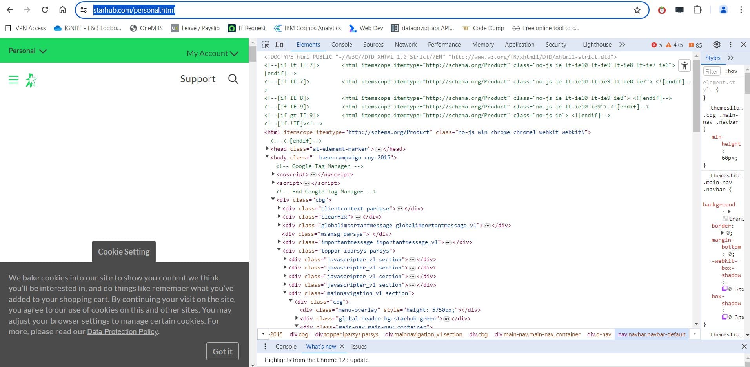750x367 pixels.
Task: View site information icon in address bar
Action: tap(84, 10)
